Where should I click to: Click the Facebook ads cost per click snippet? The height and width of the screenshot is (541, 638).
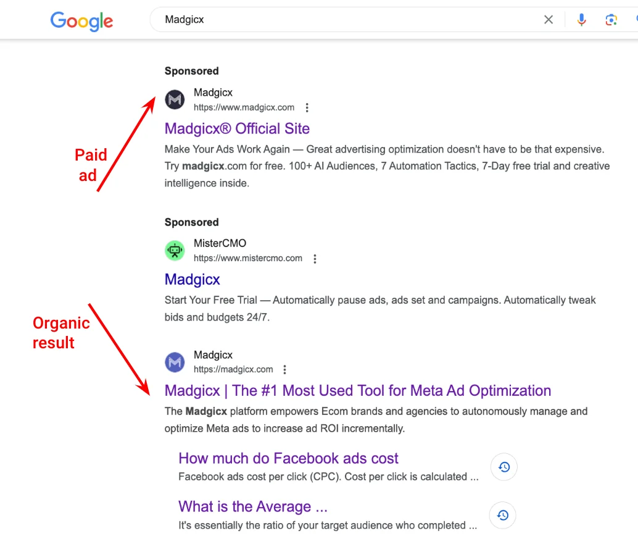point(328,477)
